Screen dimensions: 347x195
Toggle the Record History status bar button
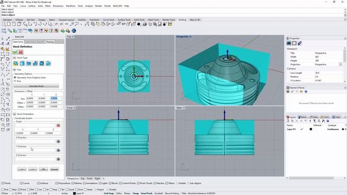pos(172,193)
